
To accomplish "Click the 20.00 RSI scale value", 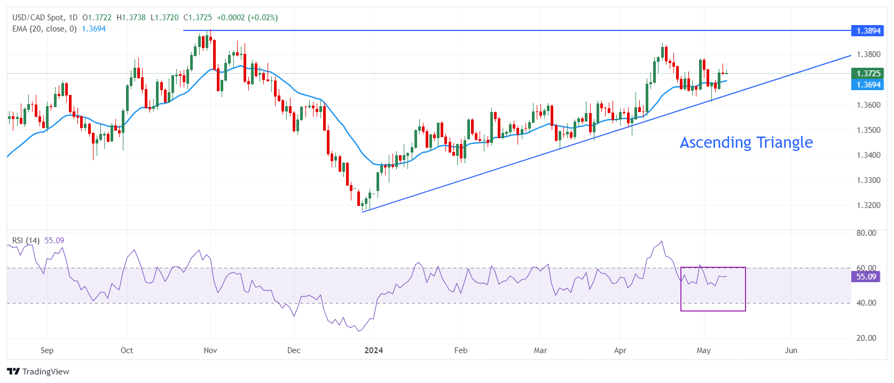I will coord(866,338).
